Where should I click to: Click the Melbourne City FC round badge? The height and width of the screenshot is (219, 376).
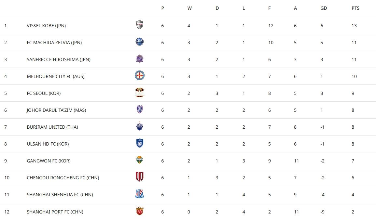pos(140,76)
